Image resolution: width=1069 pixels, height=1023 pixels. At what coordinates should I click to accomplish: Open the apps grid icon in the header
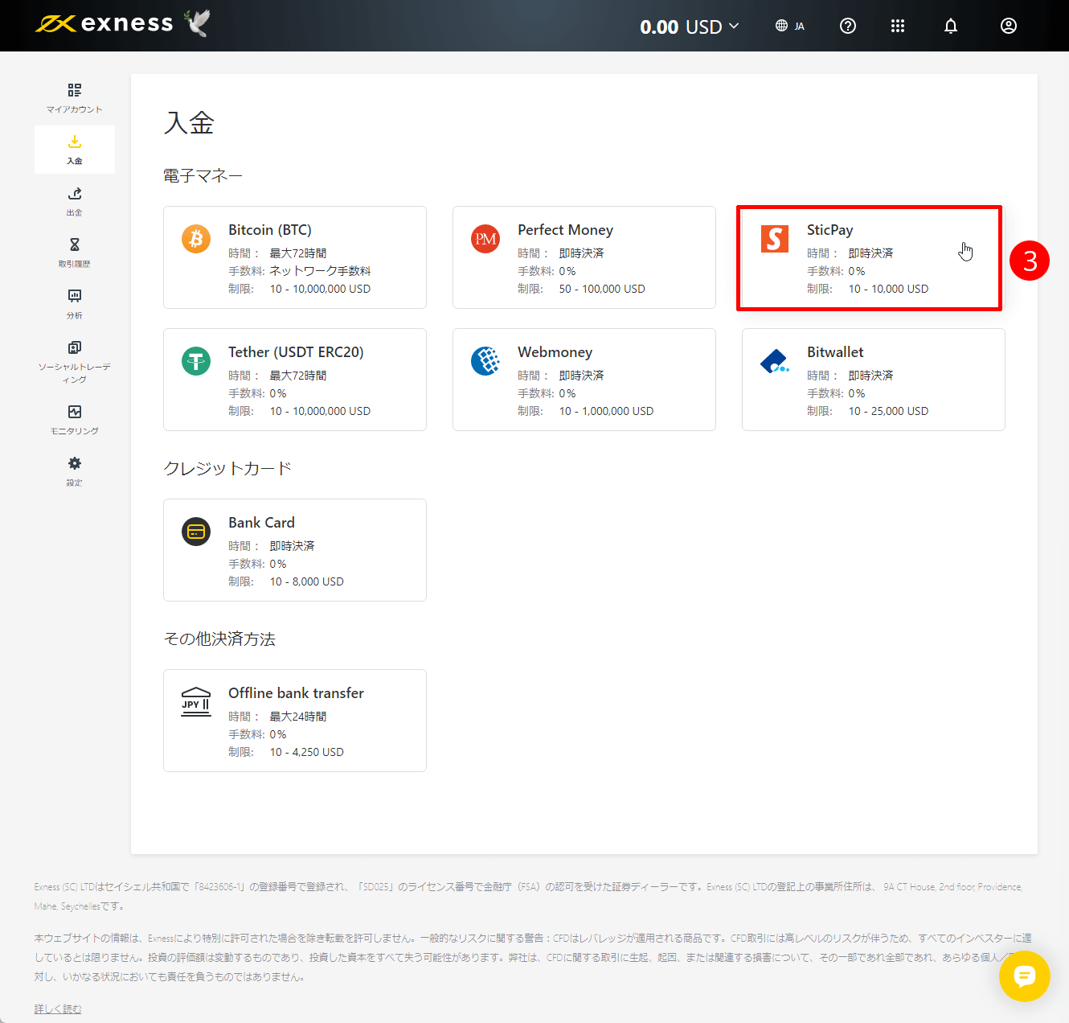898,26
